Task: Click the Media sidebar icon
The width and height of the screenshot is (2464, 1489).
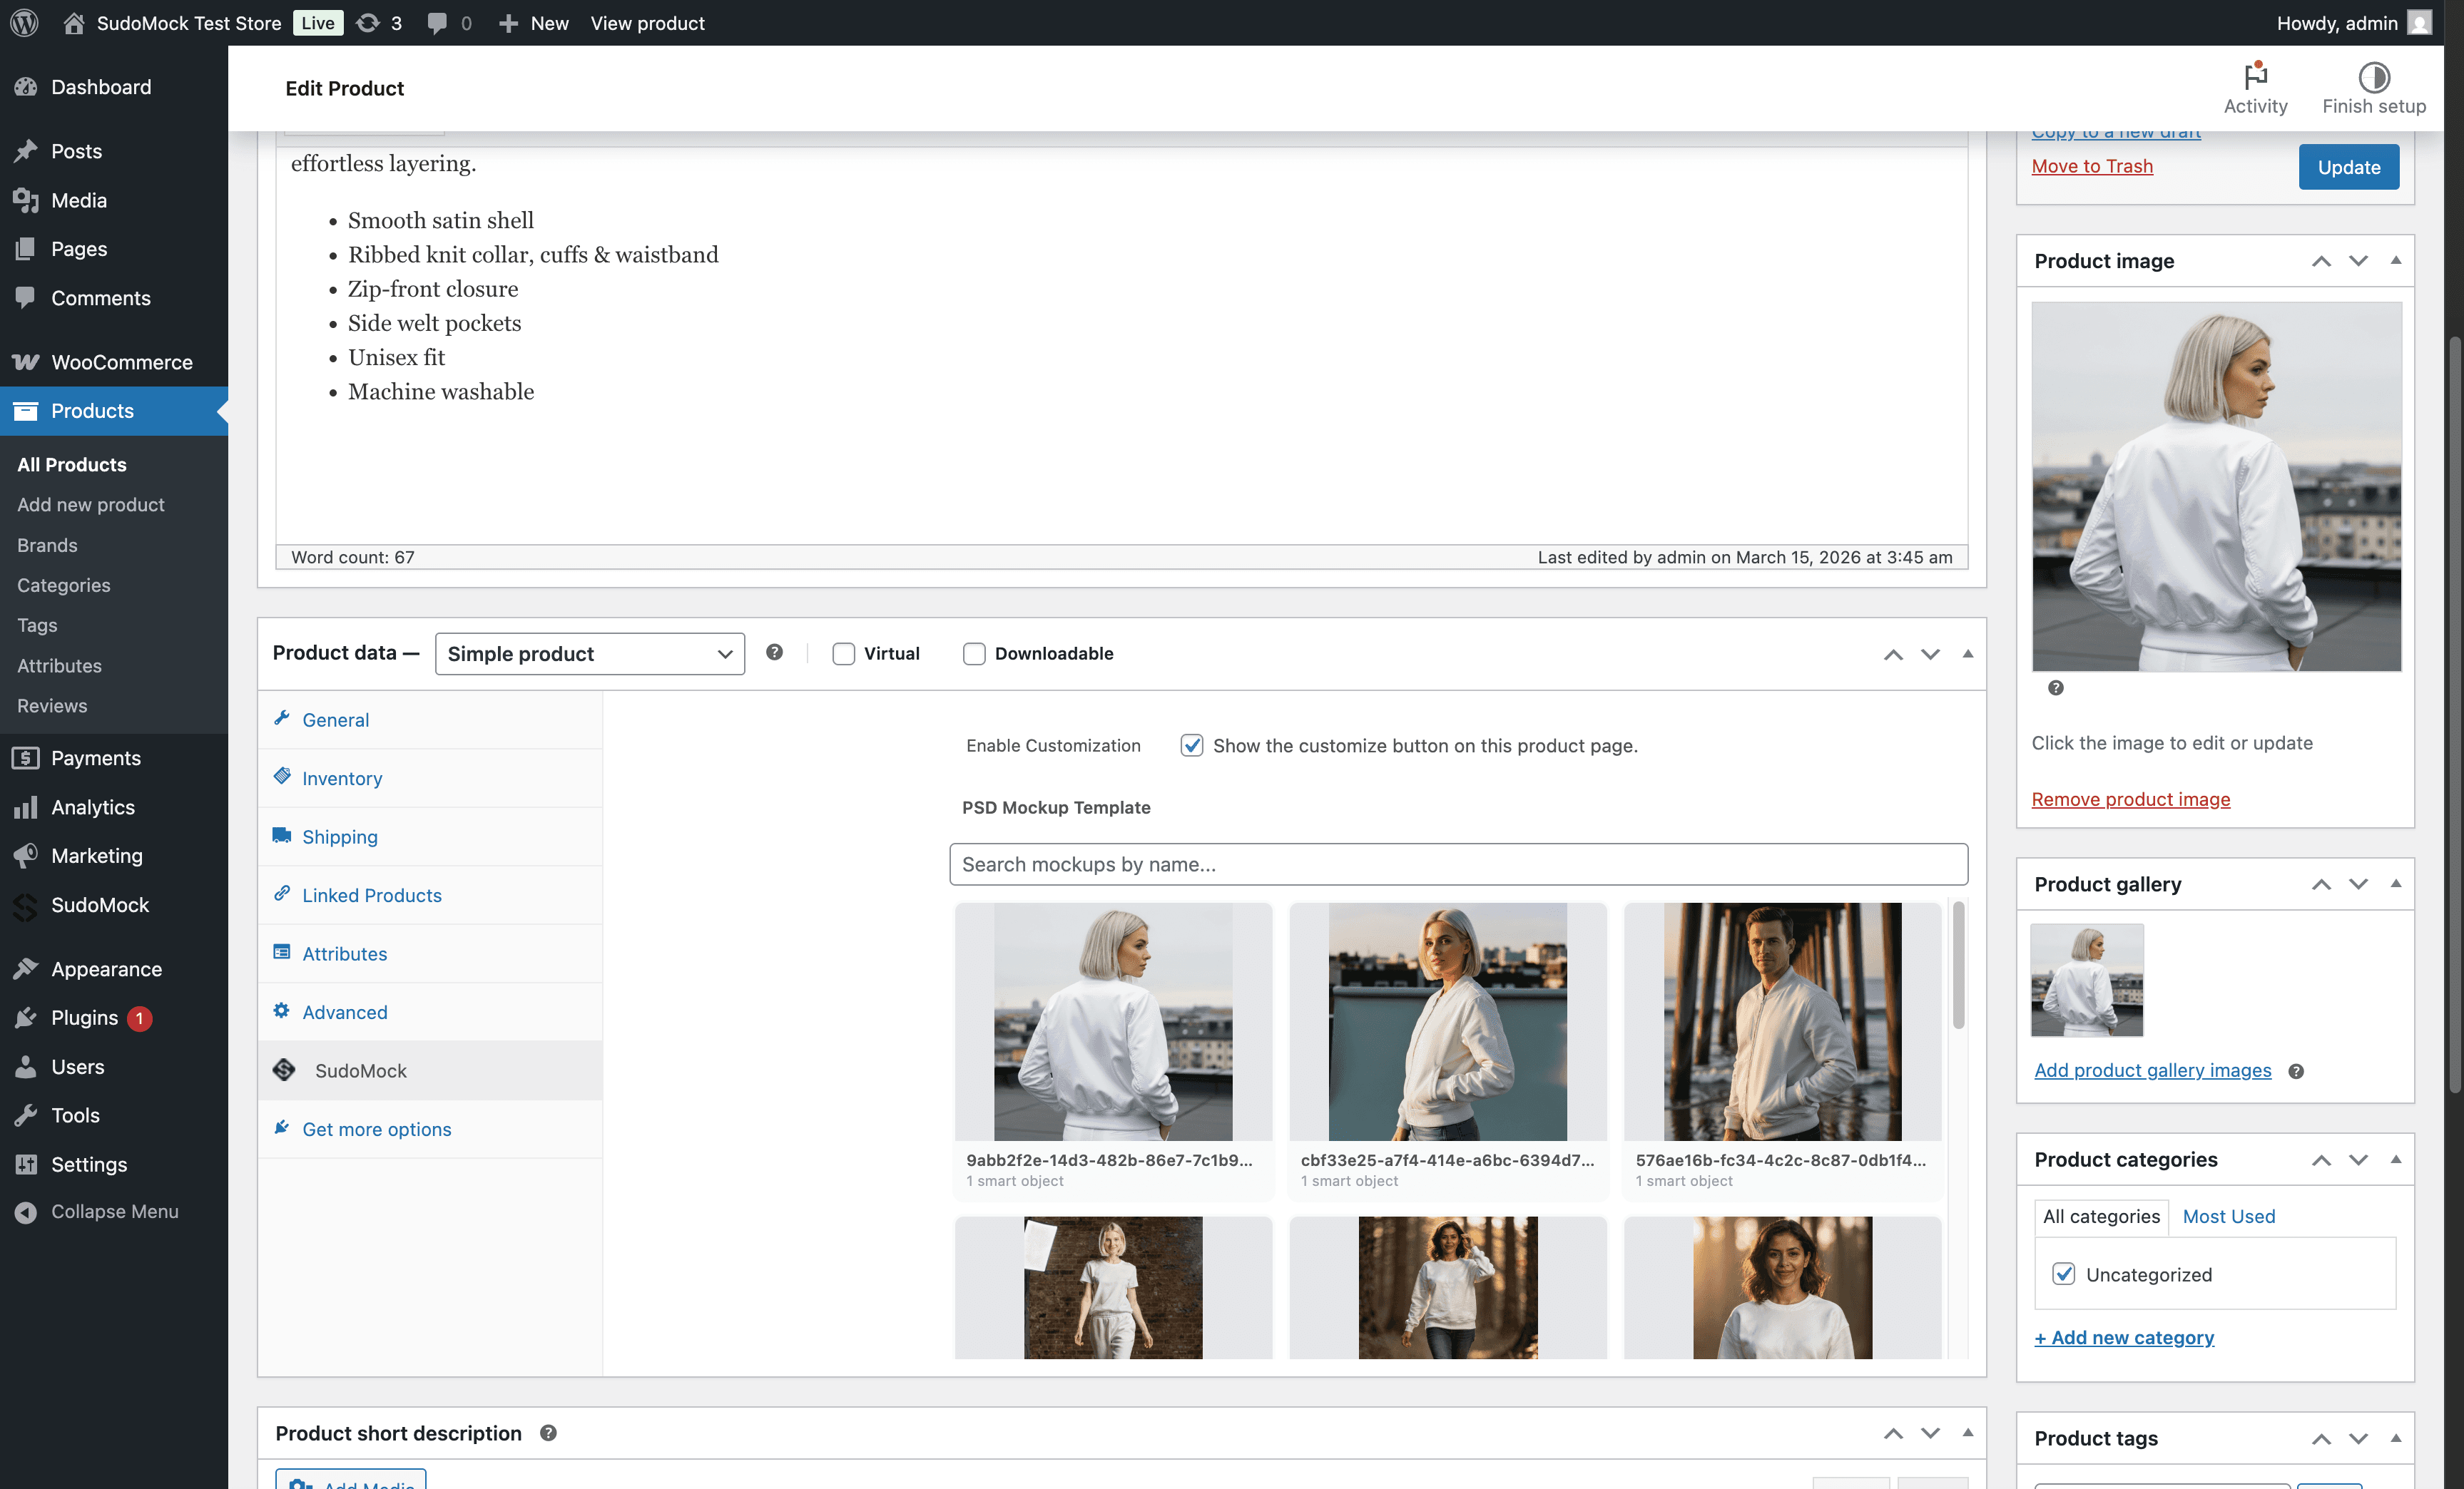Action: click(26, 200)
